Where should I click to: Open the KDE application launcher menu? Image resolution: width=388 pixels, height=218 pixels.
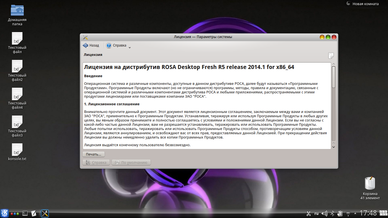coord(5,213)
